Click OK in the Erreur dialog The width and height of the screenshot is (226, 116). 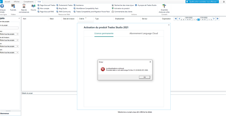pyautogui.click(x=145, y=77)
